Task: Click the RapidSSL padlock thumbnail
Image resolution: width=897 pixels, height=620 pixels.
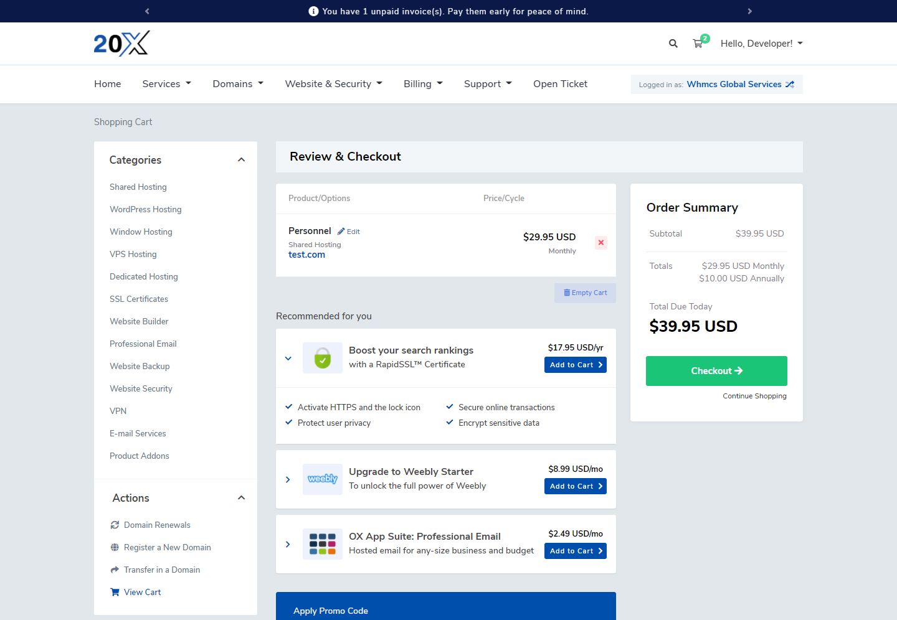Action: pyautogui.click(x=322, y=358)
